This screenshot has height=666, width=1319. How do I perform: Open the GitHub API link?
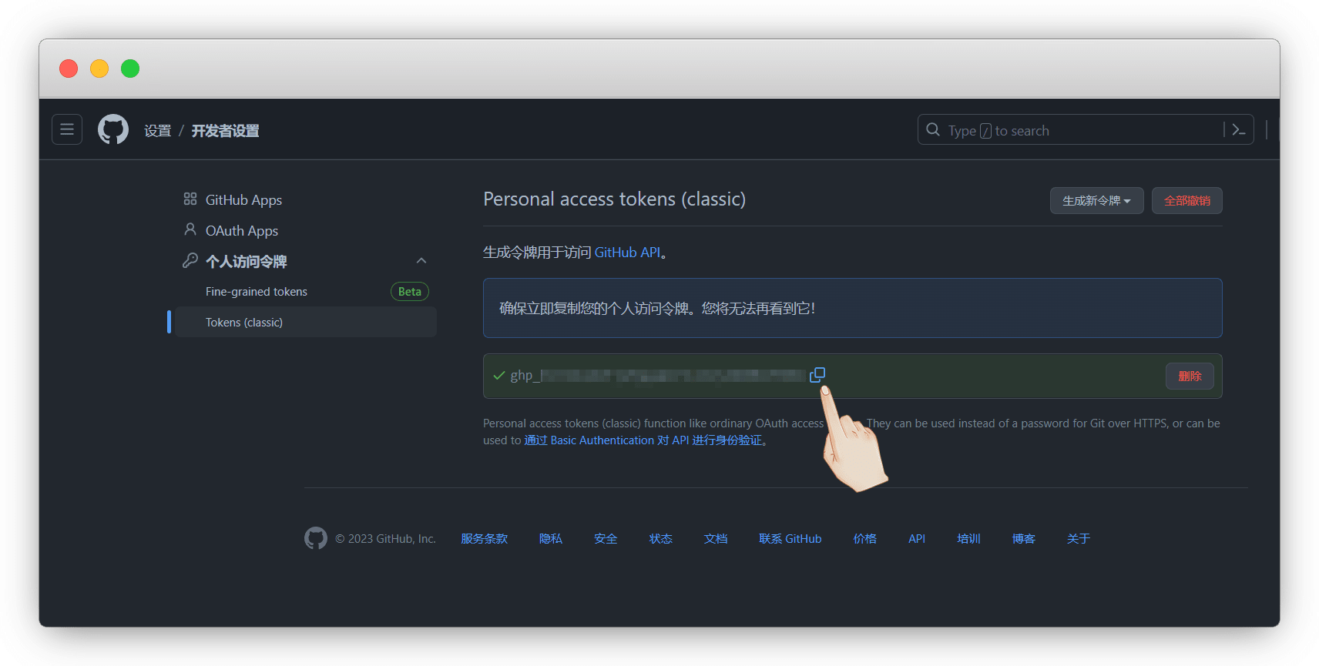click(627, 253)
